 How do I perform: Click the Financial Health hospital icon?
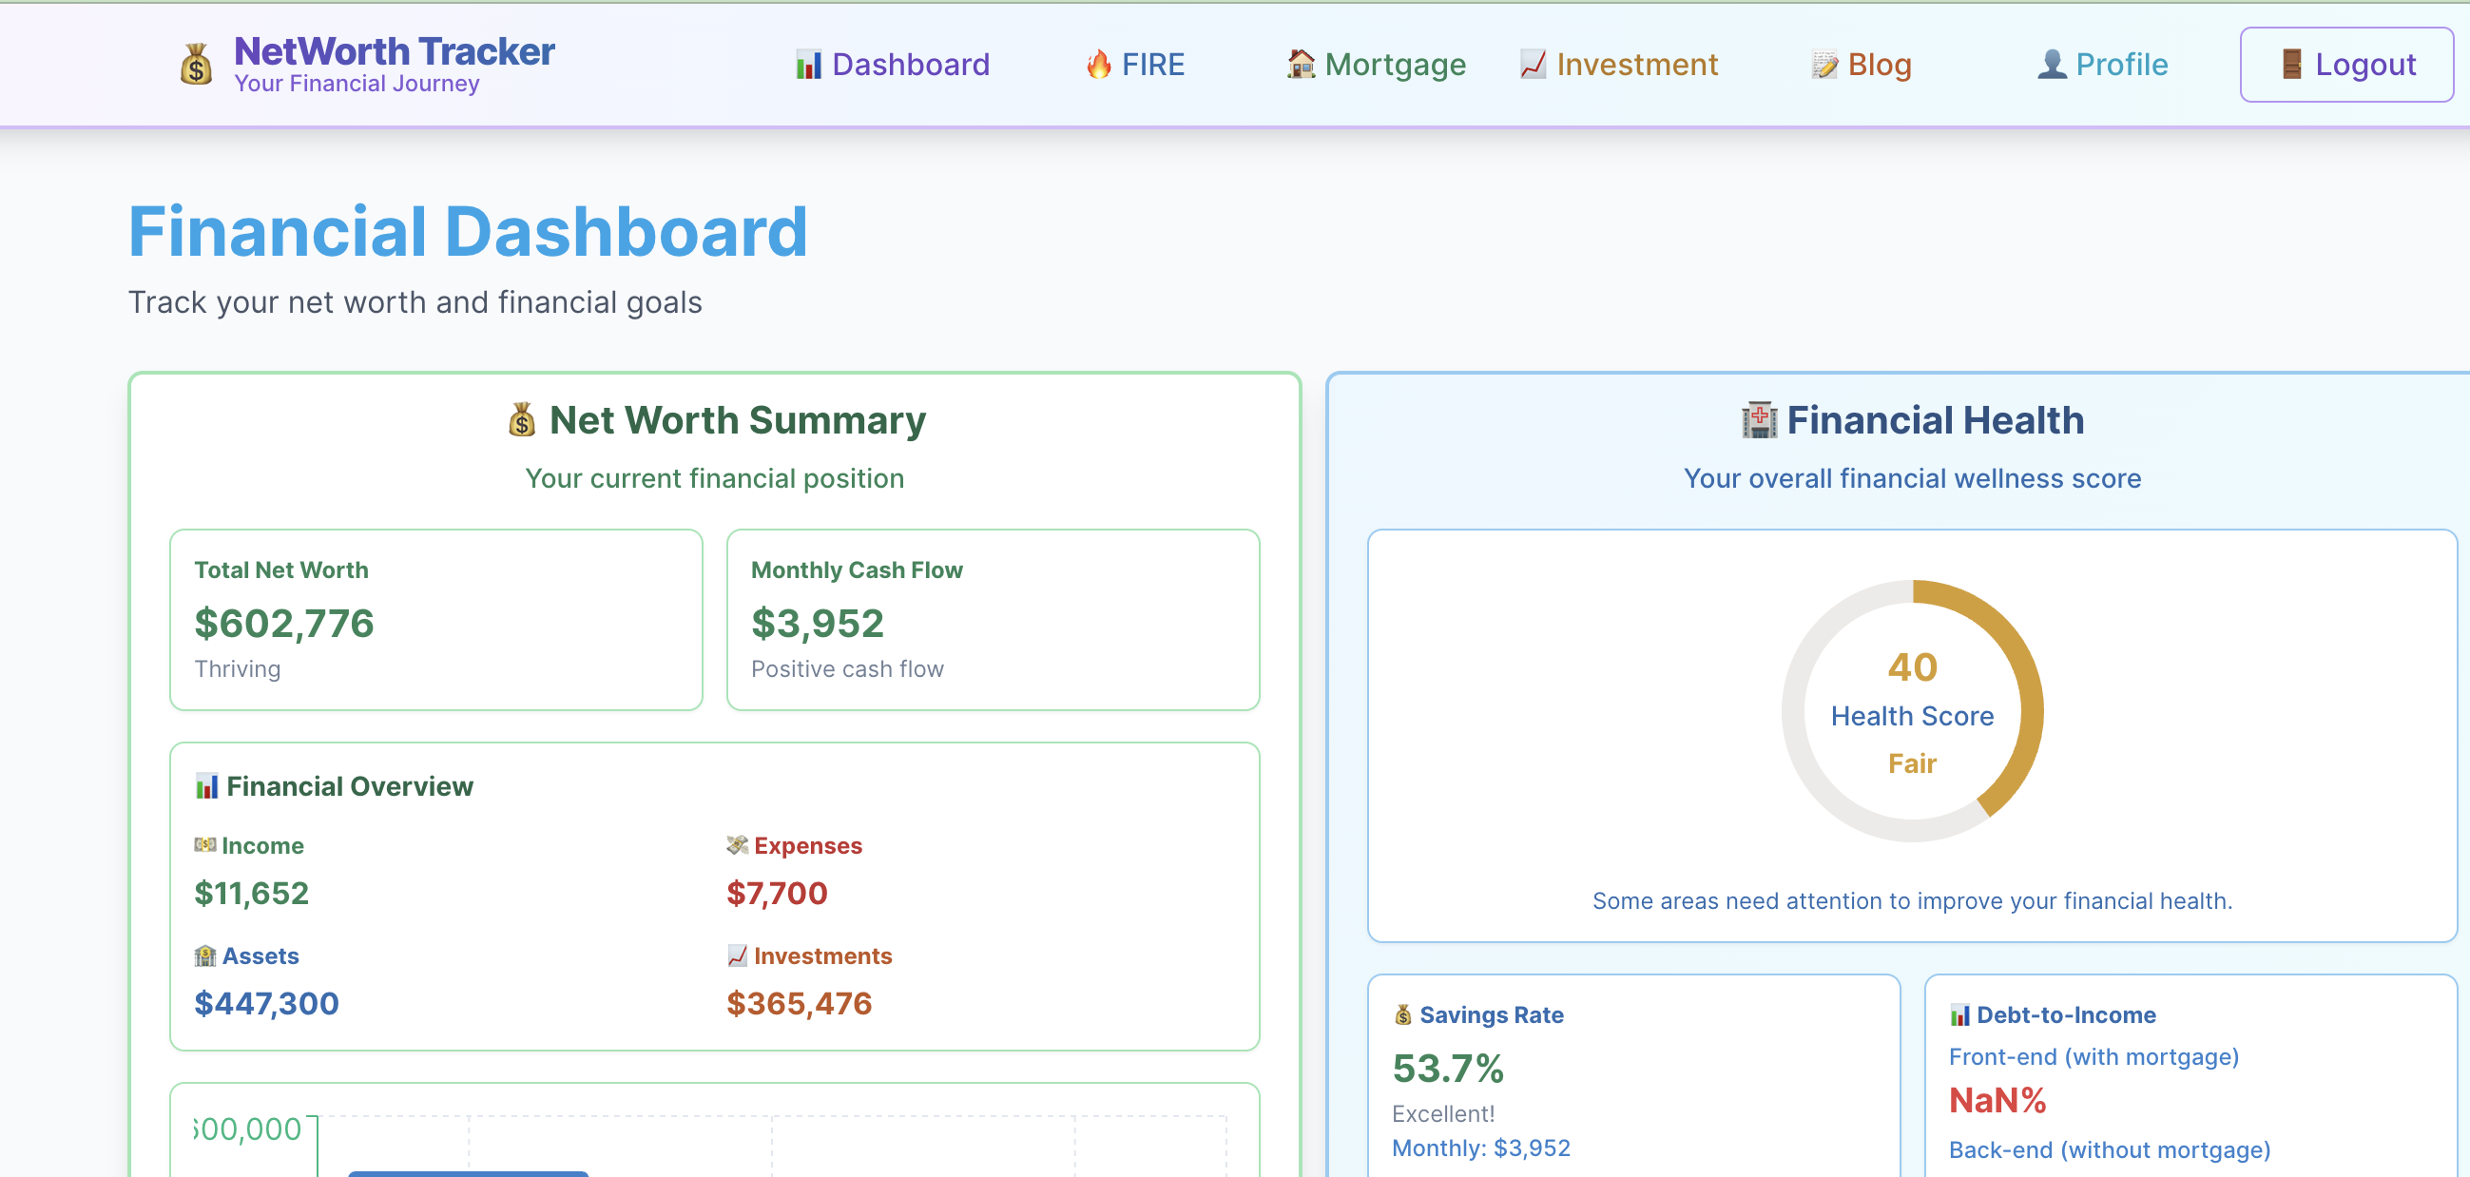click(1759, 420)
